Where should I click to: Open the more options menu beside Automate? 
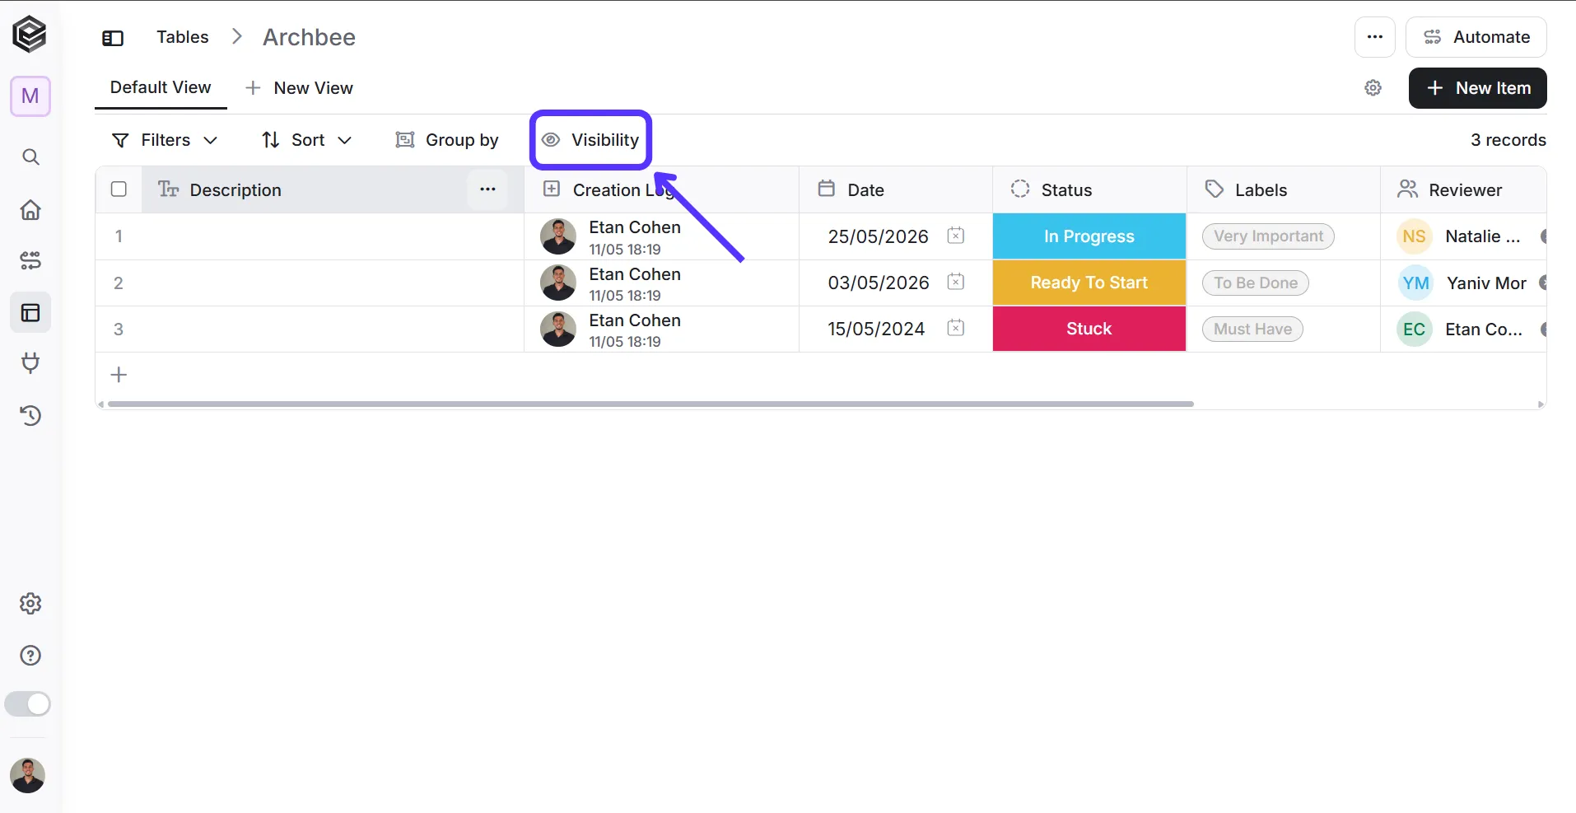[x=1374, y=37]
